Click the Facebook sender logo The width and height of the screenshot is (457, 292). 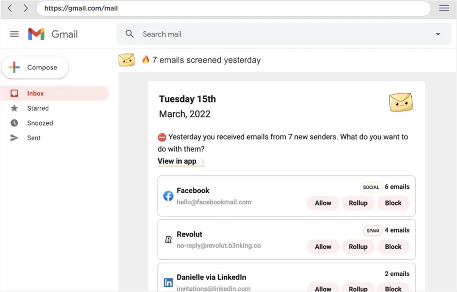[x=168, y=196]
